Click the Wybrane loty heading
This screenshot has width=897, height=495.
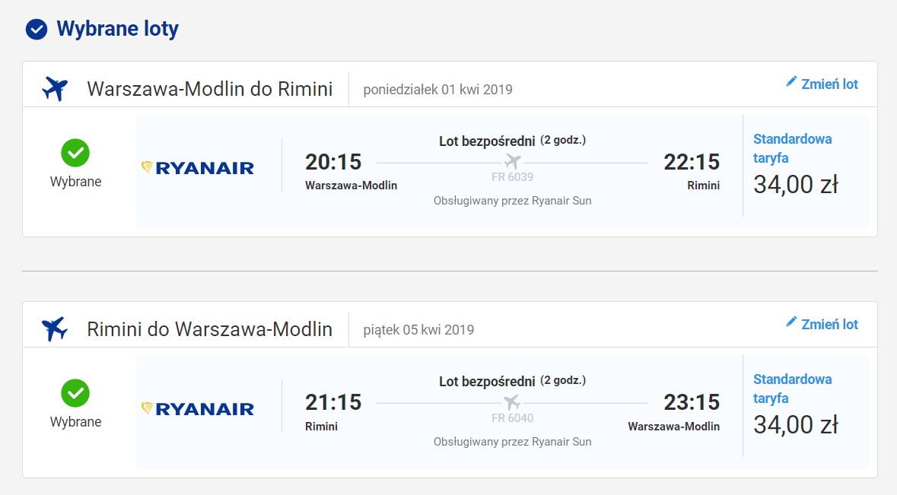point(117,29)
